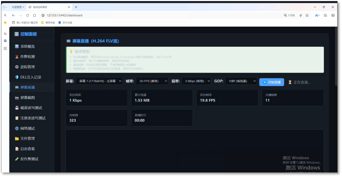The width and height of the screenshot is (342, 177).
Task: Open the 手机书签 bookmark folder
Action: (65, 23)
